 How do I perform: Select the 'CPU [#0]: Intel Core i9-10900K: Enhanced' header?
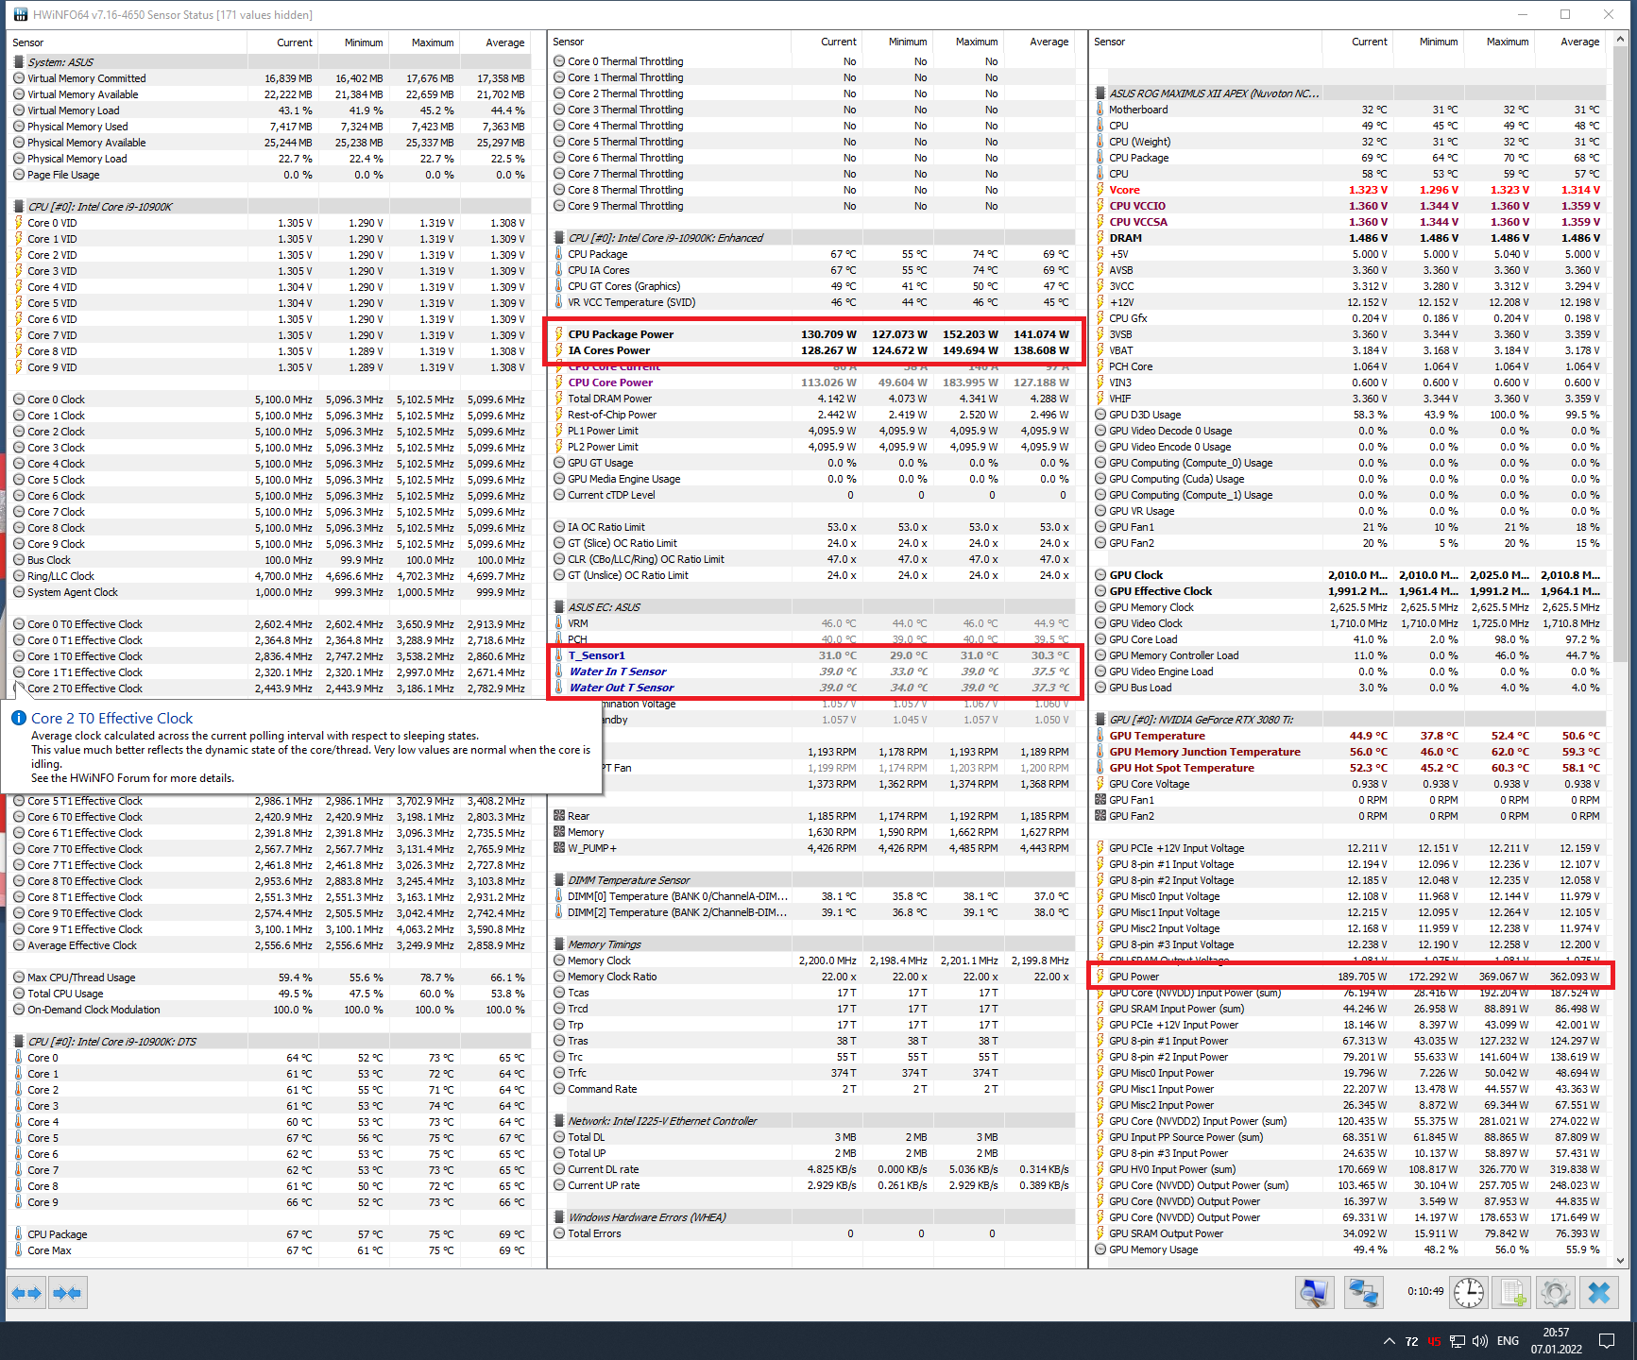[812, 238]
